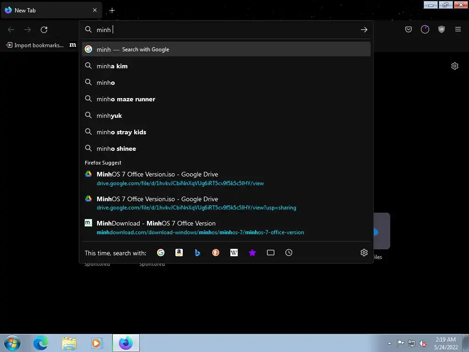
Task: Choose 'minho shinee' suggestion
Action: tap(226, 148)
